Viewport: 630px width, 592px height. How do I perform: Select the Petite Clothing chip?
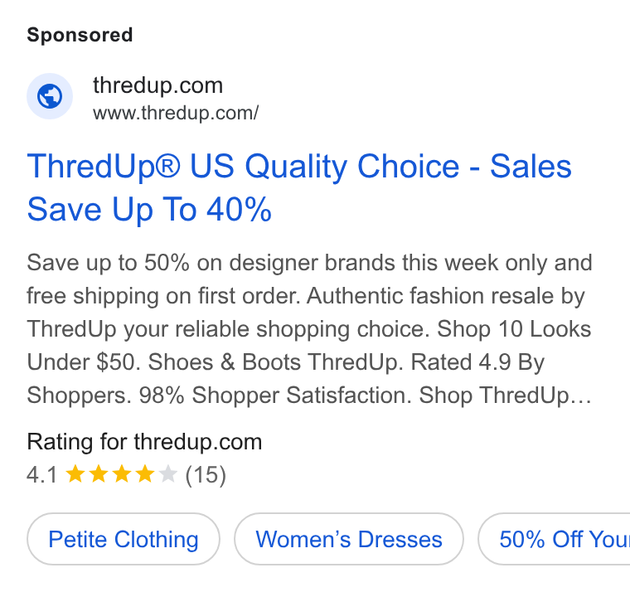[124, 539]
